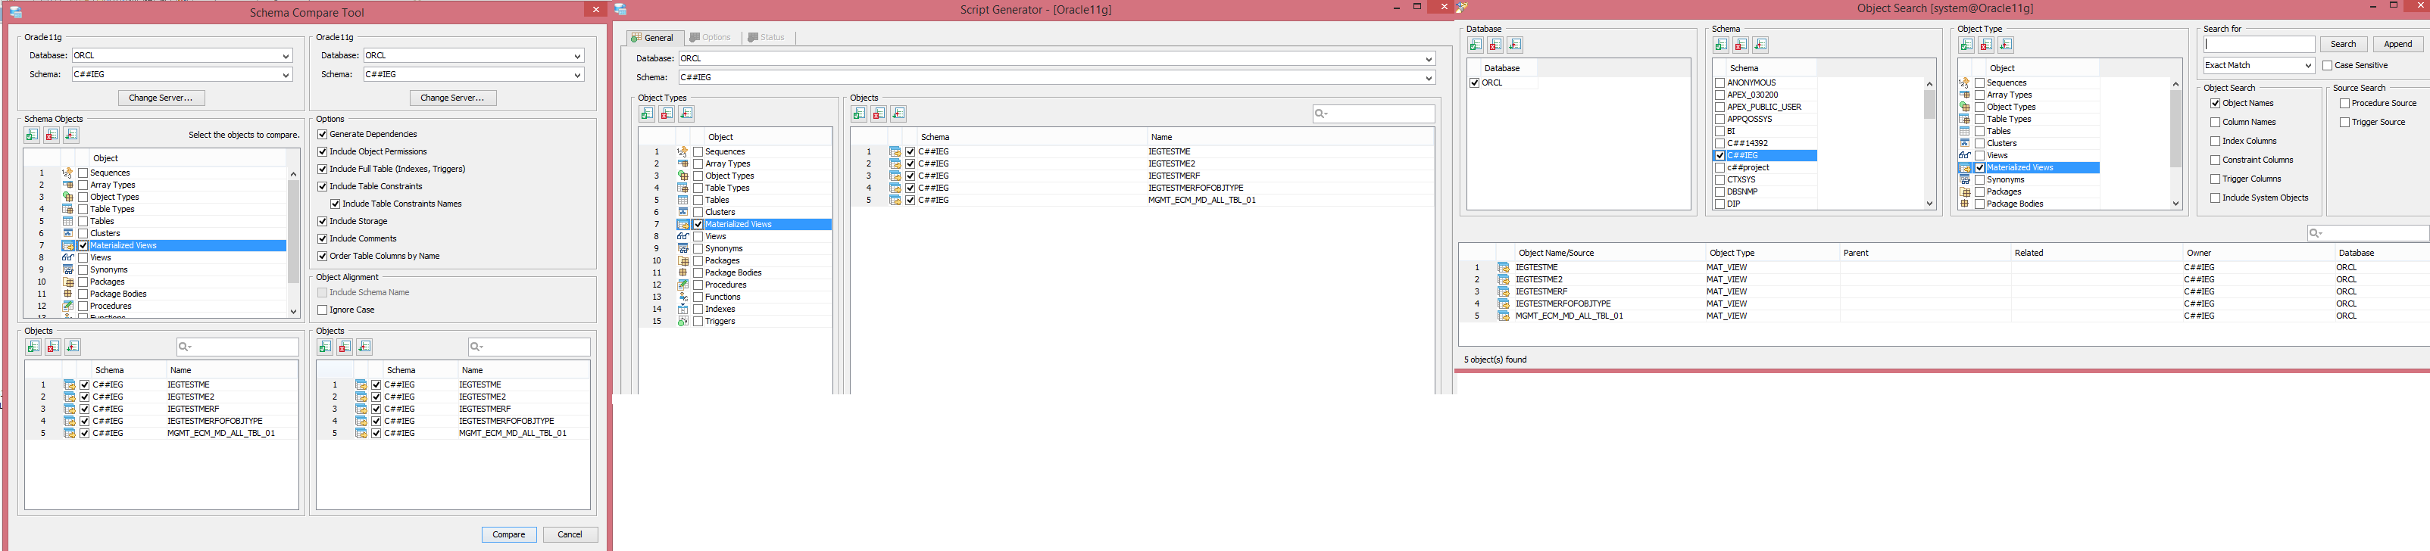The image size is (2430, 551).
Task: Enable Ignore Case in Schema Compare Tool
Action: [323, 310]
